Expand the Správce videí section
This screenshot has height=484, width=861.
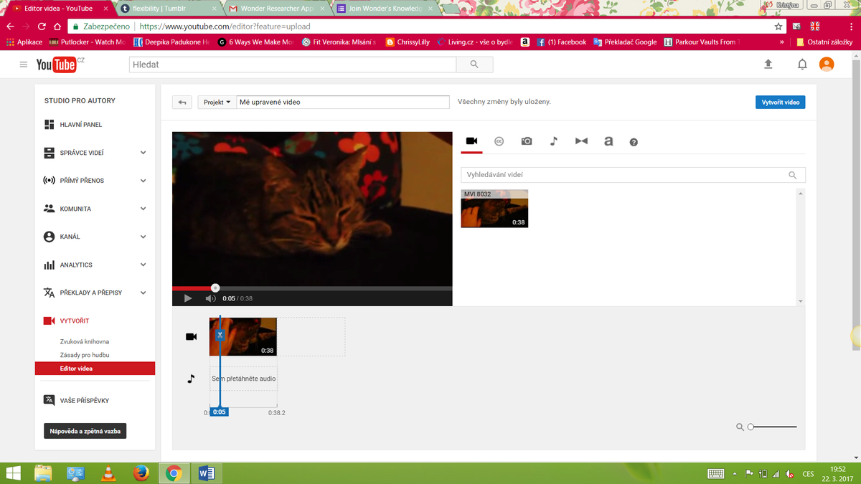click(x=143, y=153)
